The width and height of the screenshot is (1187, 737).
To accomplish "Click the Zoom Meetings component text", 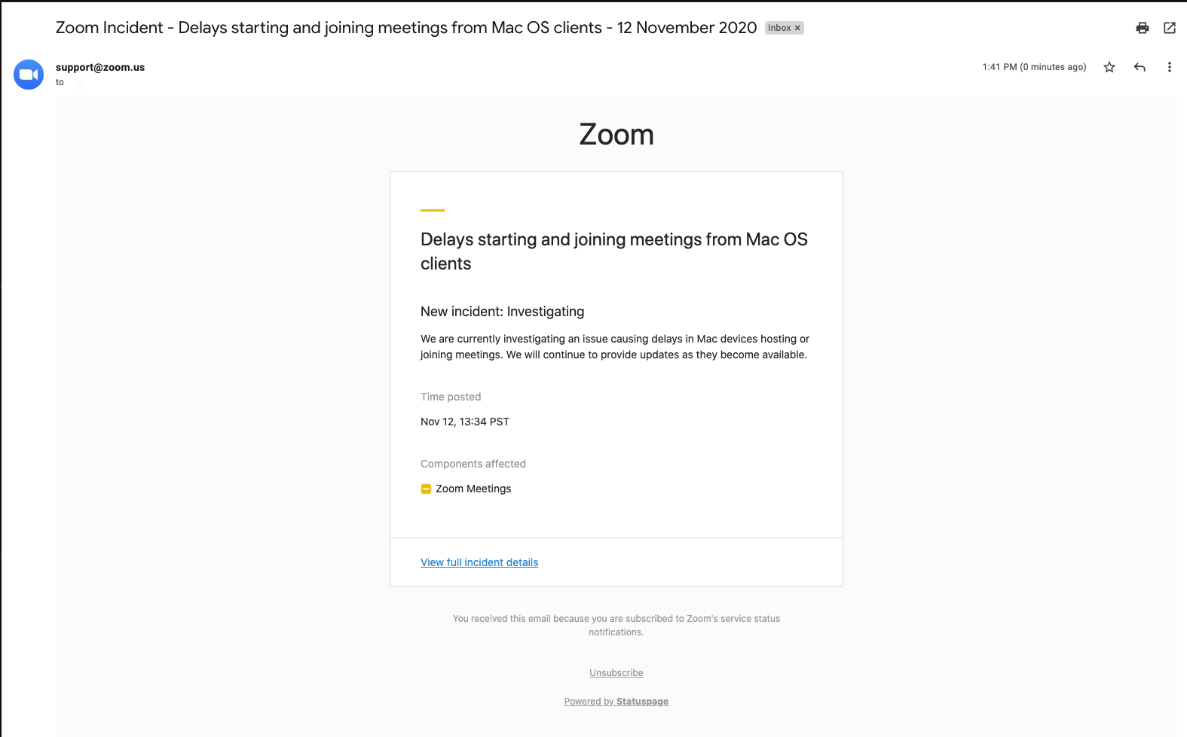I will click(473, 489).
